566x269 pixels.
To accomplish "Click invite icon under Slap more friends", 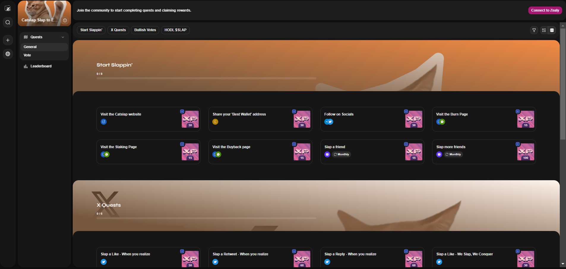I will pos(439,154).
